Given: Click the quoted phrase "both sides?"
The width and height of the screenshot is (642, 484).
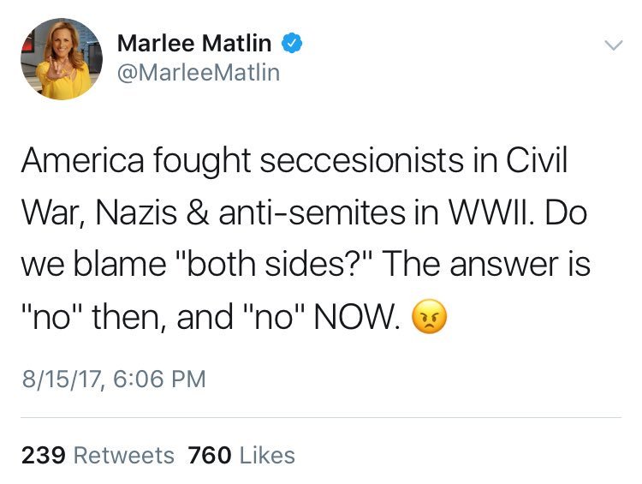Looking at the screenshot, I should tap(296, 266).
